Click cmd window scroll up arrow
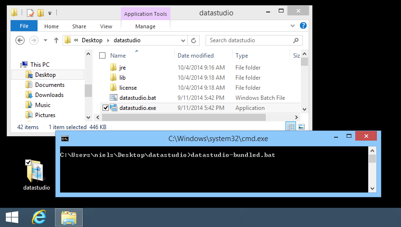Image resolution: width=401 pixels, height=227 pixels. click(373, 151)
